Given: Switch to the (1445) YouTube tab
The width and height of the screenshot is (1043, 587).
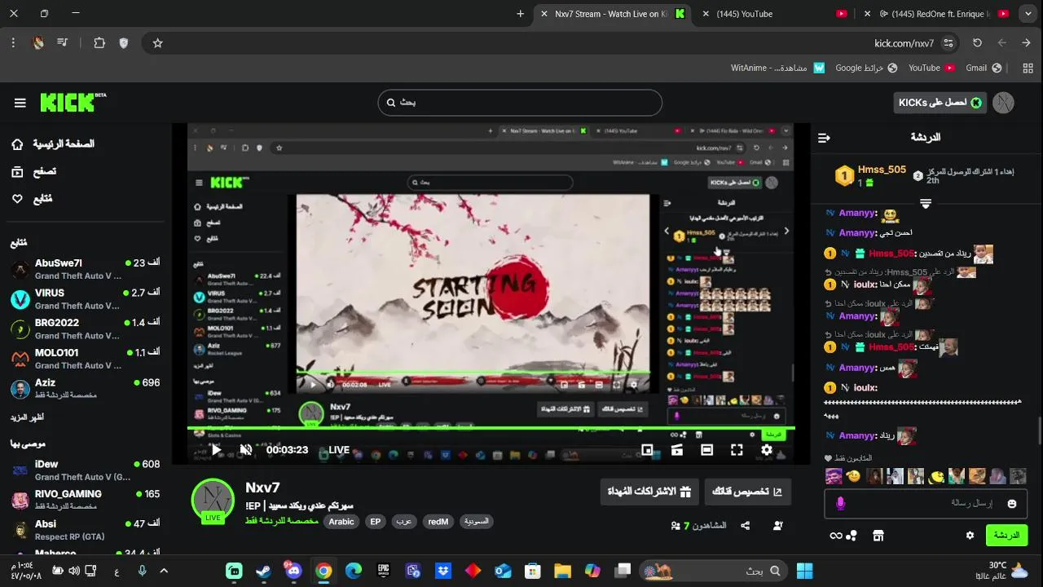Looking at the screenshot, I should (x=772, y=14).
